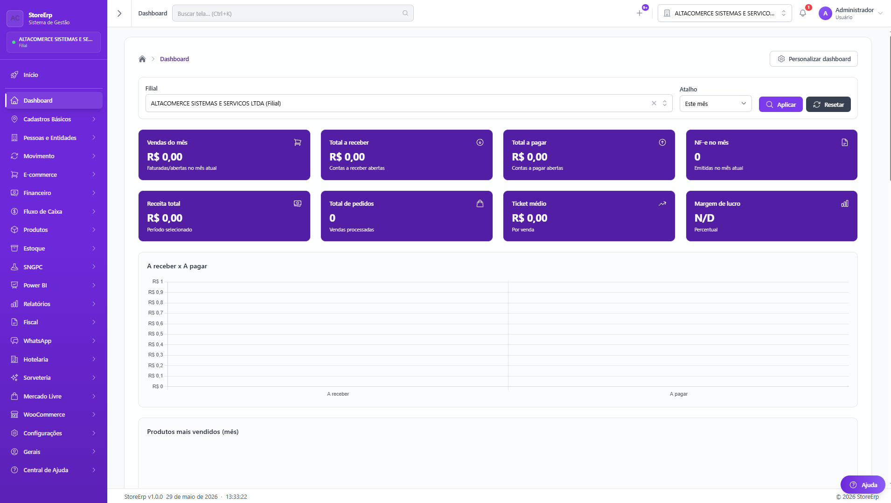Viewport: 891px width, 503px height.
Task: Click the Total de pedidos card
Action: point(407,216)
